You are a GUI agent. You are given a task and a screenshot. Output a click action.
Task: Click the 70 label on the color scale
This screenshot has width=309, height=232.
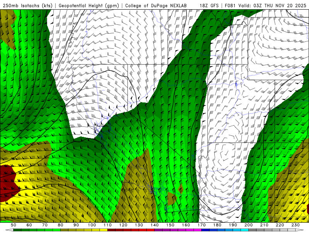coord(45,225)
